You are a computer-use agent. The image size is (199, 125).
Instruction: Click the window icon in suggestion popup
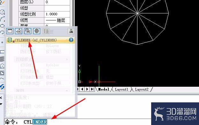(x=10, y=31)
